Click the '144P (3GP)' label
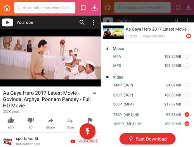This screenshot has height=147, width=194. [x=123, y=85]
